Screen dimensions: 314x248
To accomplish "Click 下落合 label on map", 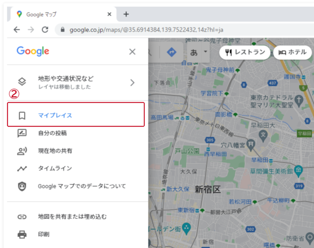I will coord(162,83).
